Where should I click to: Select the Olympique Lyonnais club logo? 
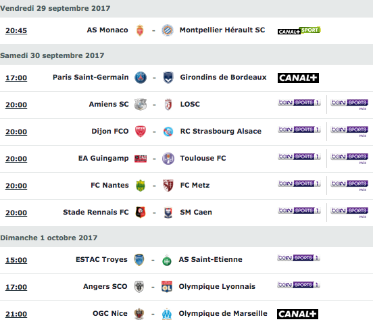167,287
